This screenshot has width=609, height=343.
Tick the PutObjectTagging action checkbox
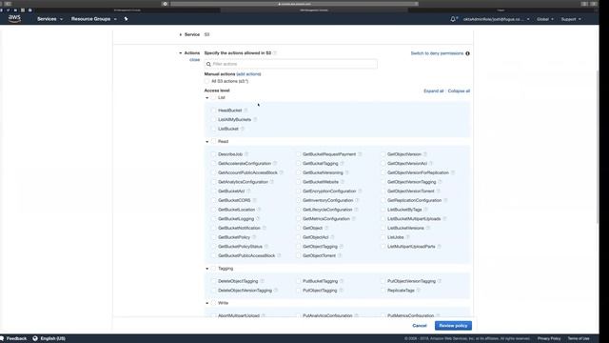click(298, 291)
